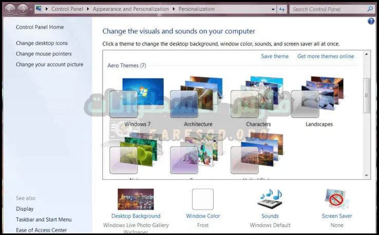Image resolution: width=379 pixels, height=235 pixels.
Task: Click the blue Help question mark icon
Action: point(371,21)
